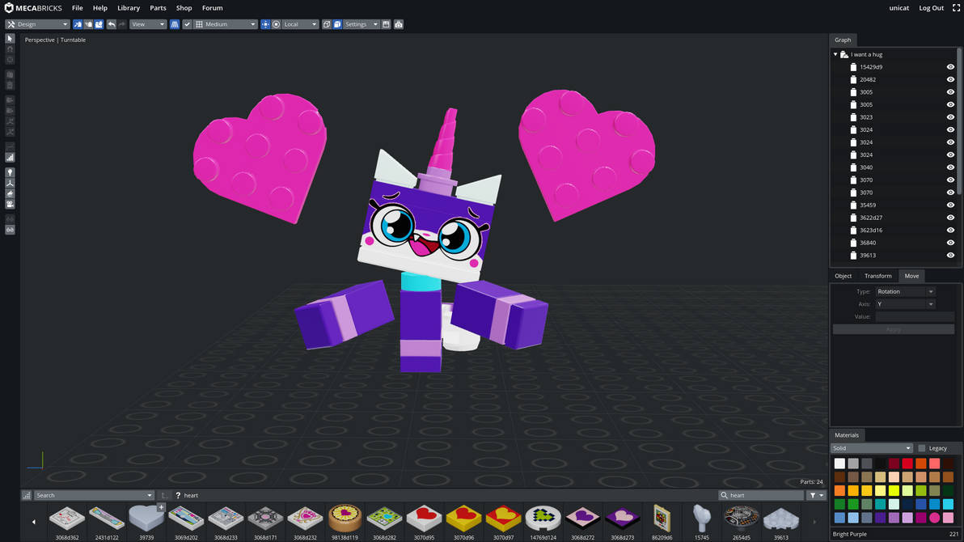Click the Log Out link
Viewport: 964px width, 542px height.
tap(931, 7)
